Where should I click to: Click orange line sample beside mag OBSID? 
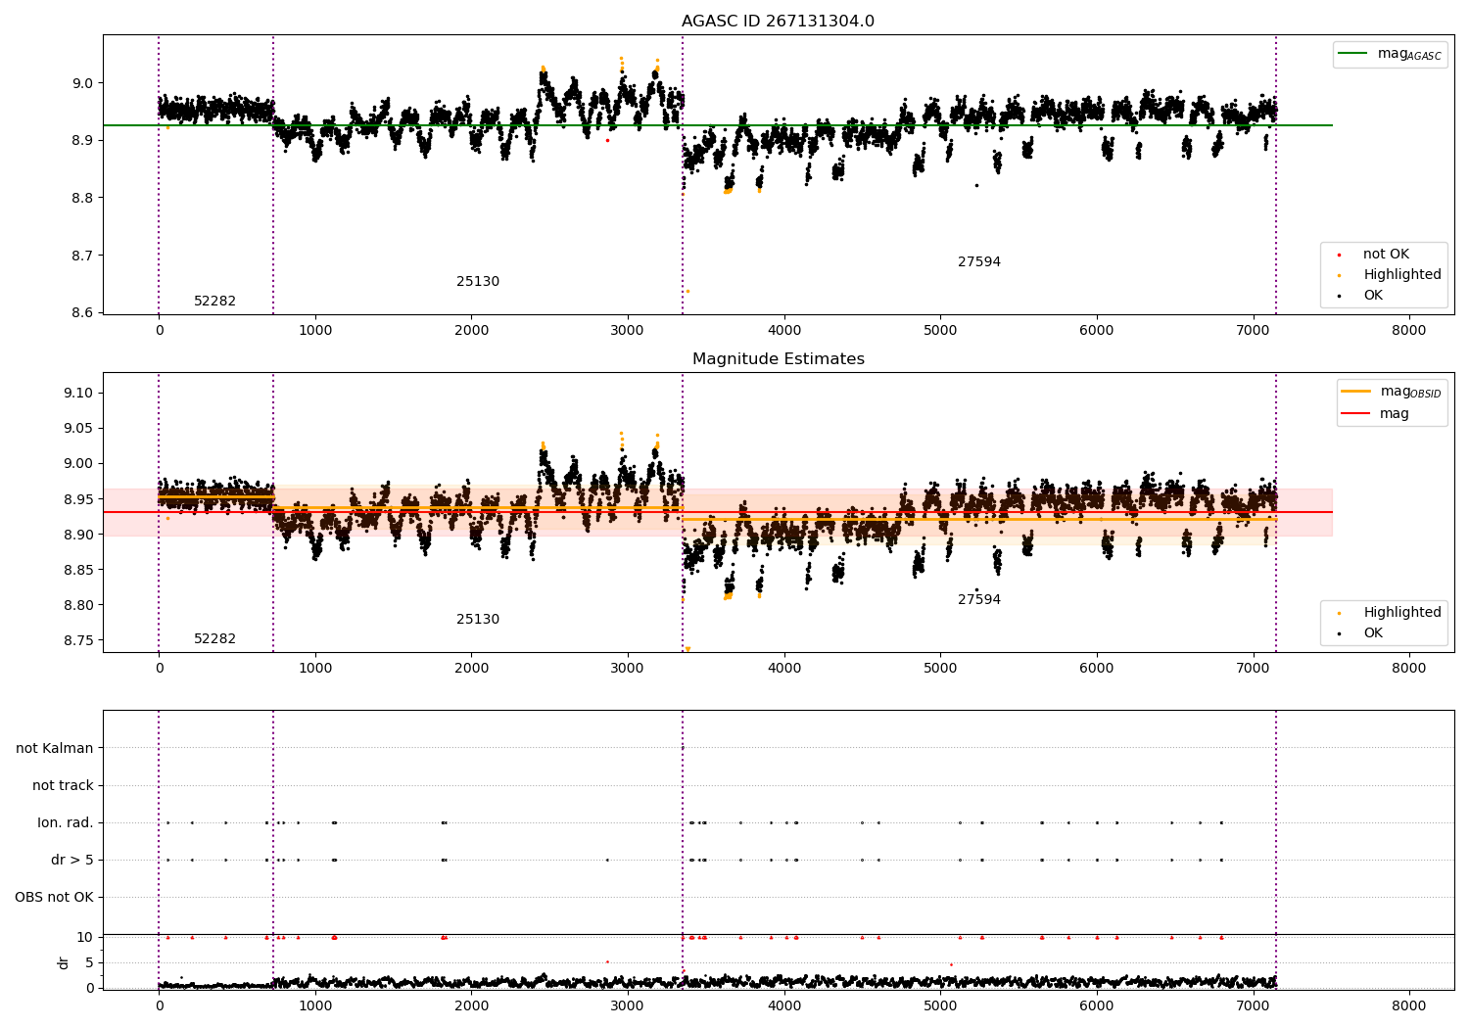[1356, 392]
